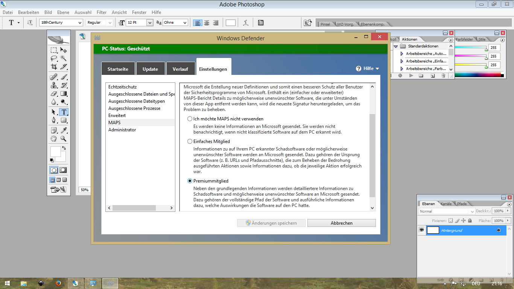Select the Horizontal Type tool in toolbox

point(64,112)
